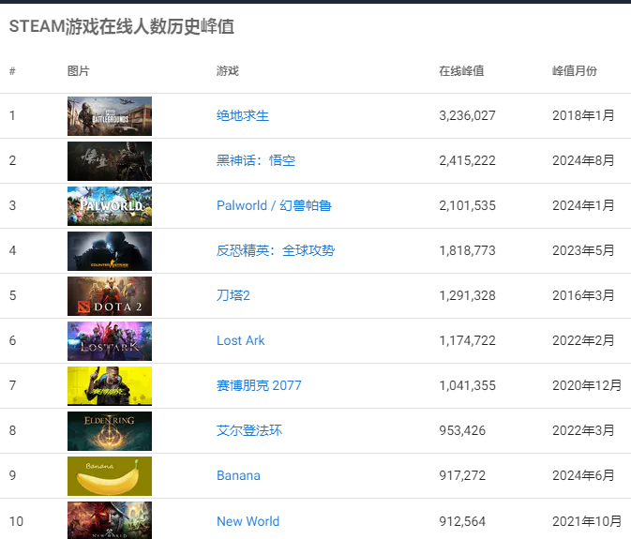The image size is (631, 539).
Task: Select the peak value 912,564
Action: click(x=462, y=521)
